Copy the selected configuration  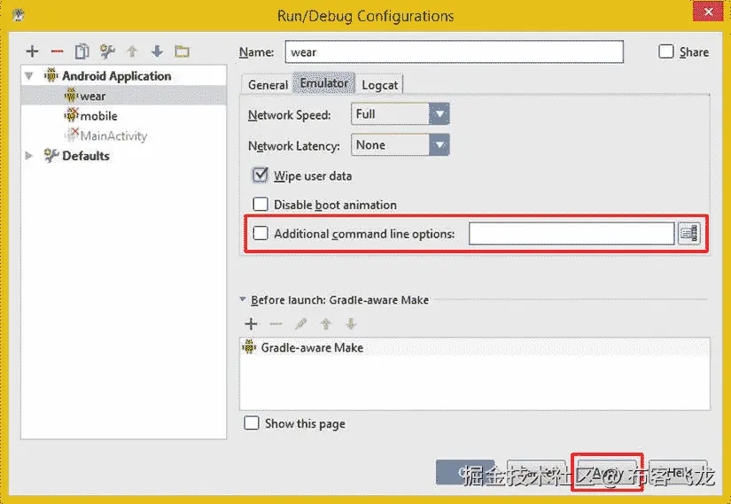pyautogui.click(x=82, y=51)
